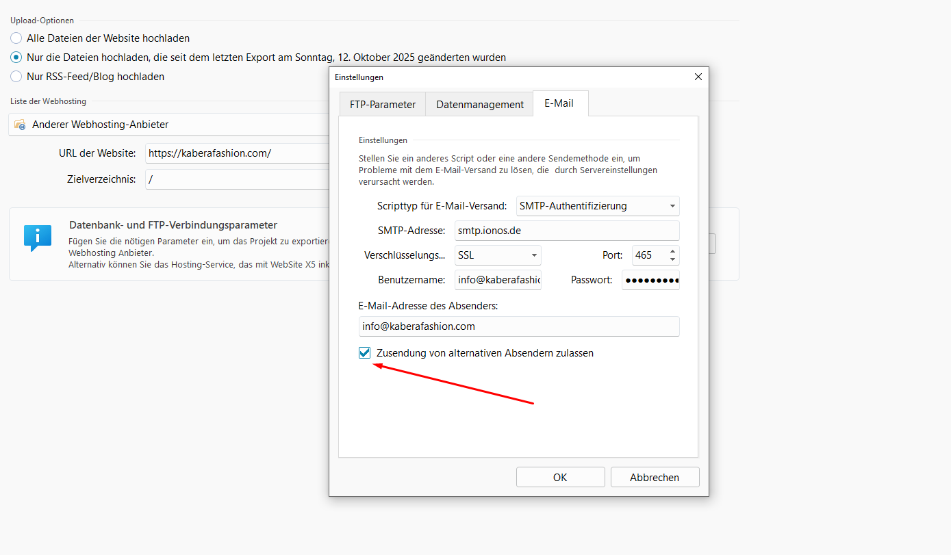
Task: Click into the SMTP-Adresse field
Action: click(x=566, y=231)
